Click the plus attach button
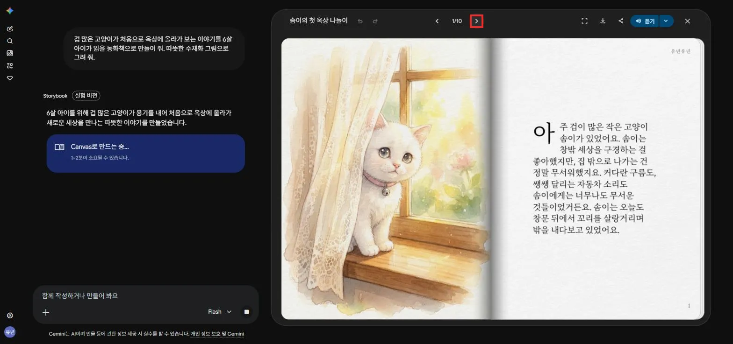Viewport: 733px width, 344px height. click(x=46, y=312)
